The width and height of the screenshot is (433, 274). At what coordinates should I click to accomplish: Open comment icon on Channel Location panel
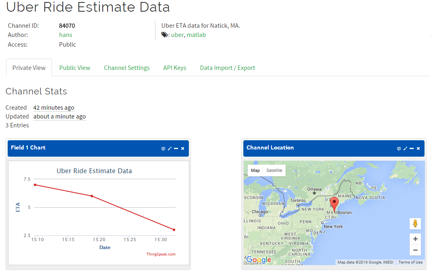(399, 149)
